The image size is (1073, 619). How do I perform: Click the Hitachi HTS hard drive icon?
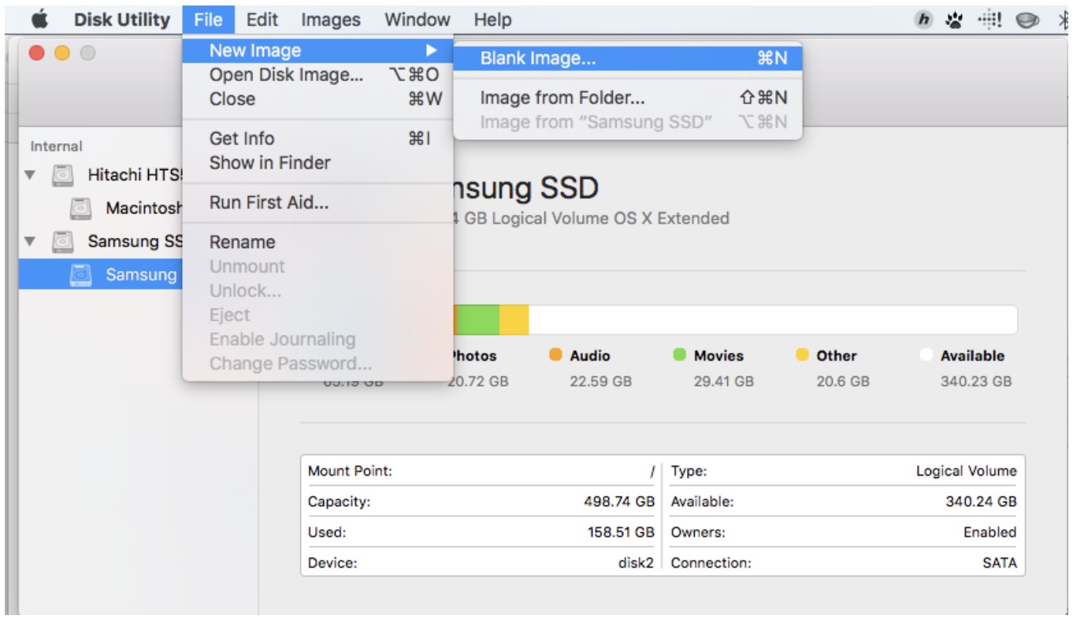tap(63, 175)
